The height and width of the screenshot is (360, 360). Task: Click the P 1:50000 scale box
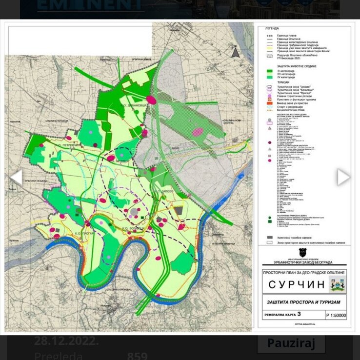336,315
